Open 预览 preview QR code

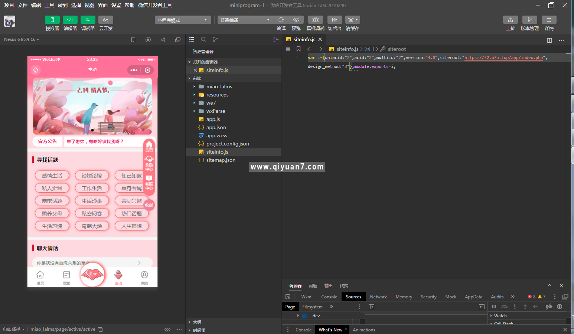(x=296, y=20)
